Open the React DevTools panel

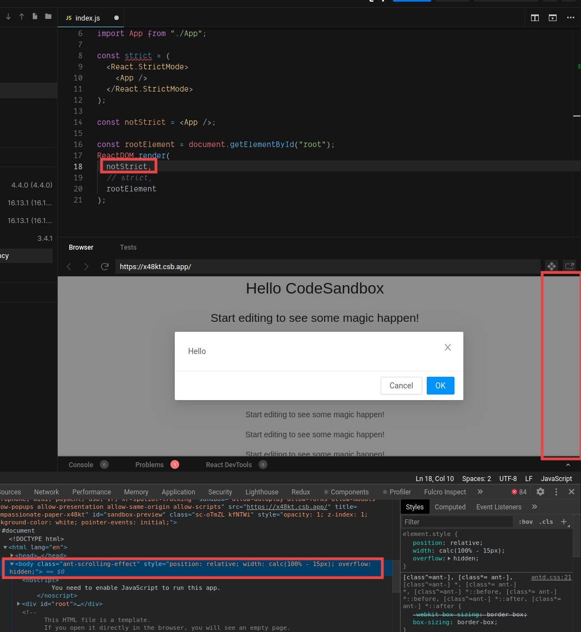click(229, 465)
